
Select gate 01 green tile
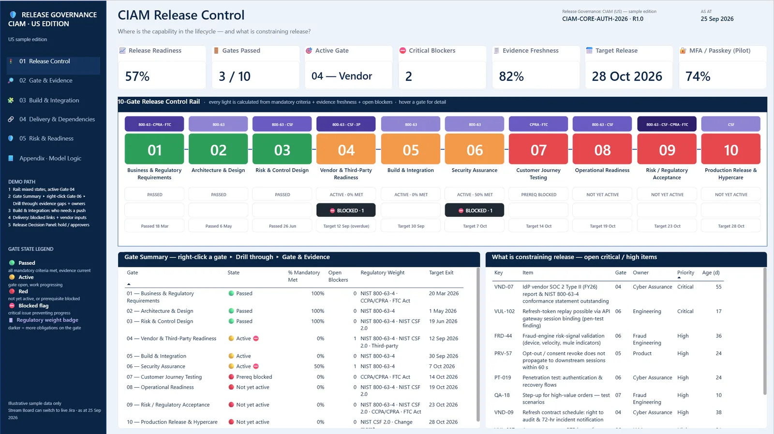tap(154, 149)
